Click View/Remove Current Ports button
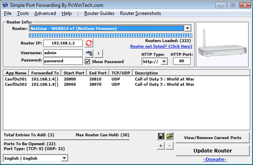This screenshot has width=253, height=165. click(x=212, y=137)
